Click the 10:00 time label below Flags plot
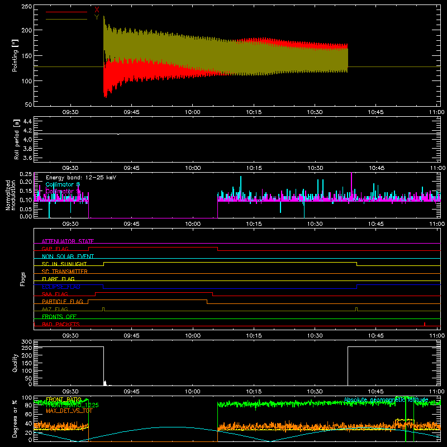This screenshot has width=447, height=447. click(x=193, y=336)
